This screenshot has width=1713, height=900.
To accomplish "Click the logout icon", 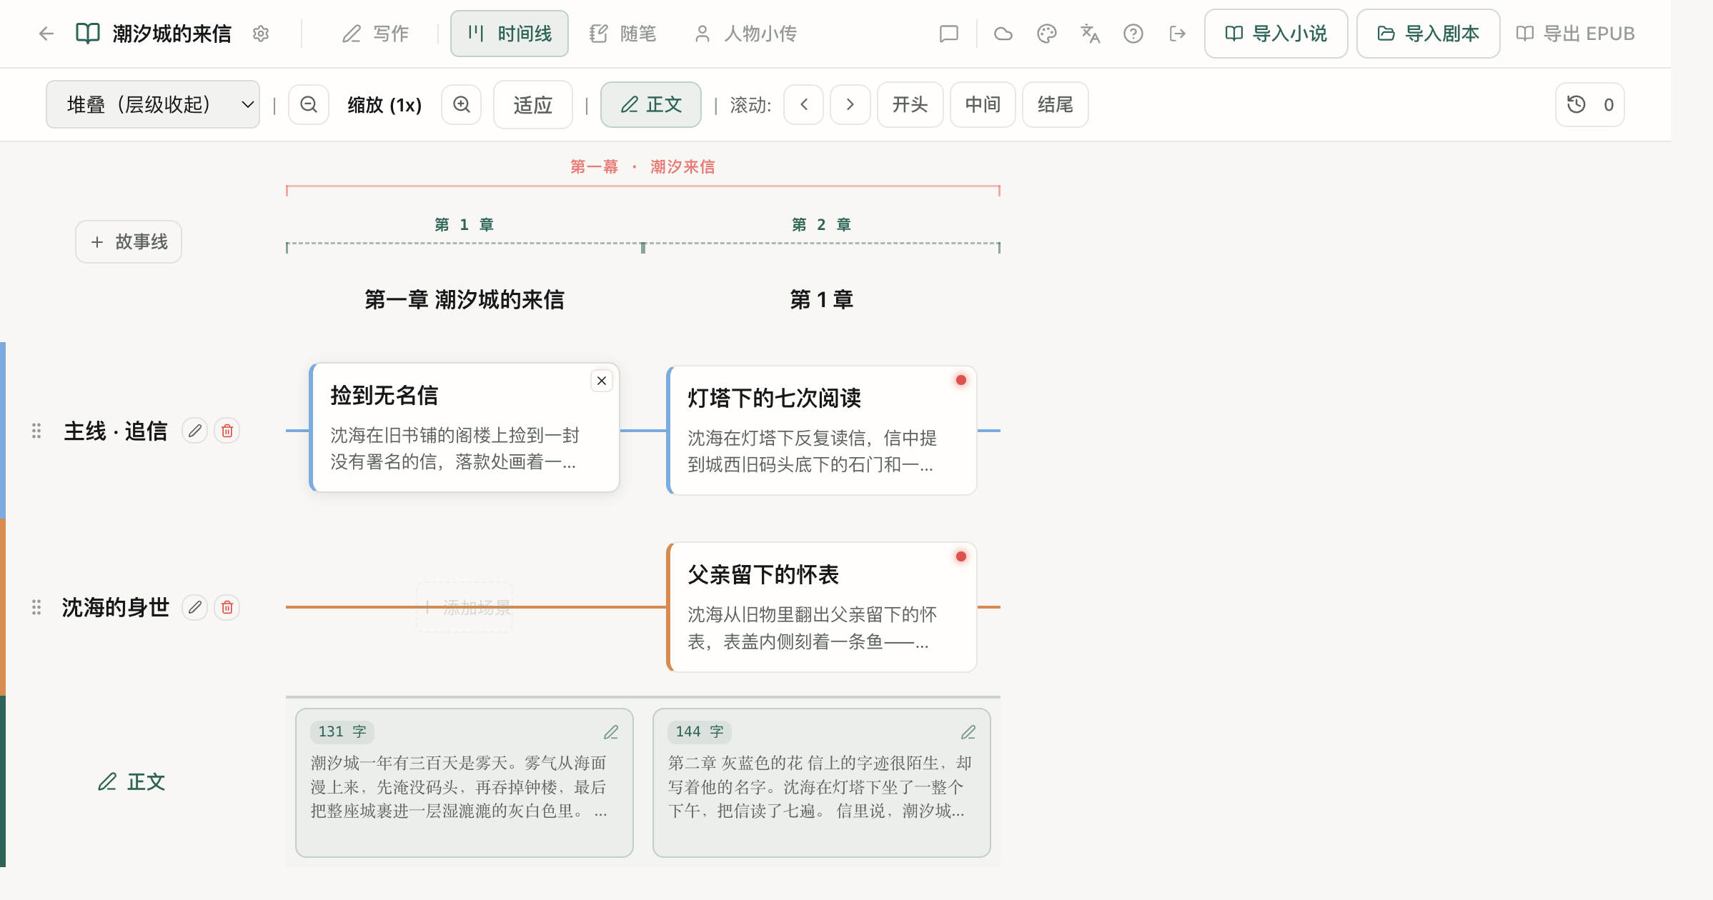I will click(1177, 34).
